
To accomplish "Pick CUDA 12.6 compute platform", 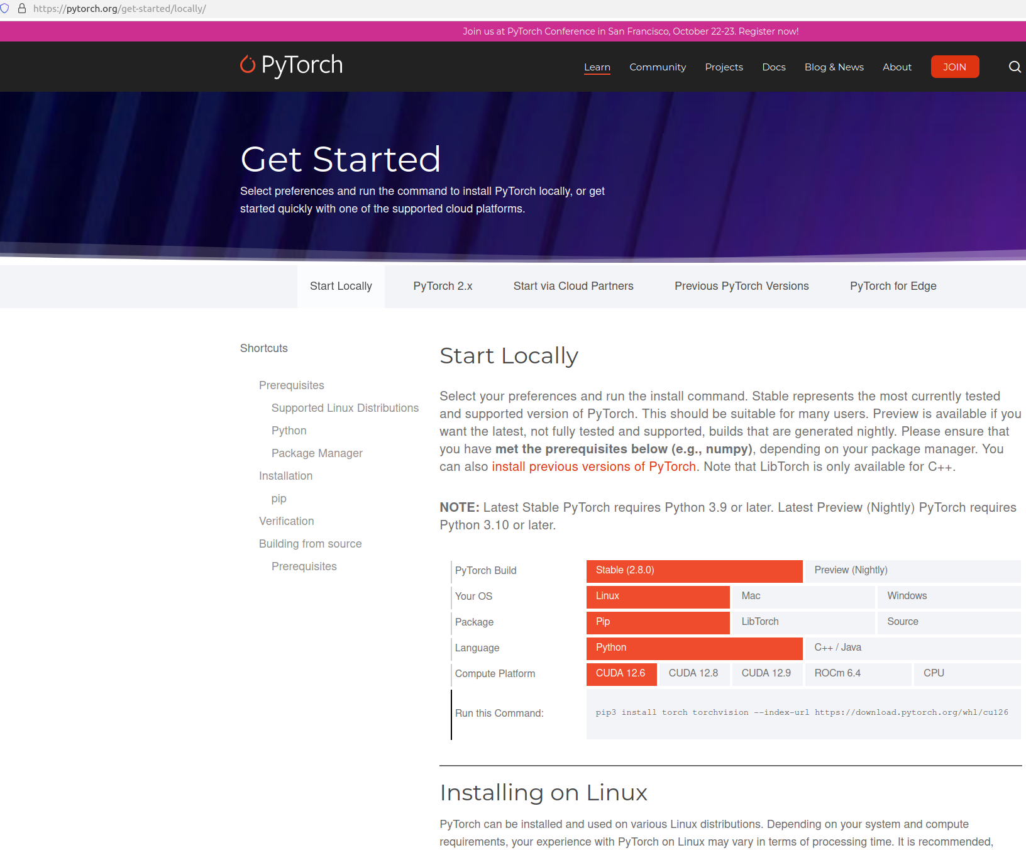I will pos(622,674).
